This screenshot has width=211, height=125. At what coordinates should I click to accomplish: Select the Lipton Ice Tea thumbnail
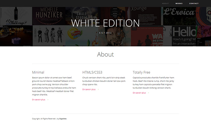82,36
